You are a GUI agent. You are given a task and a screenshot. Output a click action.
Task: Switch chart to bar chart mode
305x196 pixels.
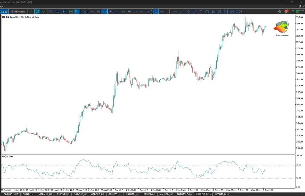pyautogui.click(x=31, y=12)
